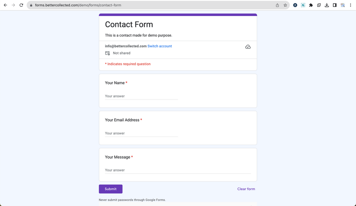Click the dark circular extension icon
Image resolution: width=356 pixels, height=206 pixels.
(x=295, y=5)
